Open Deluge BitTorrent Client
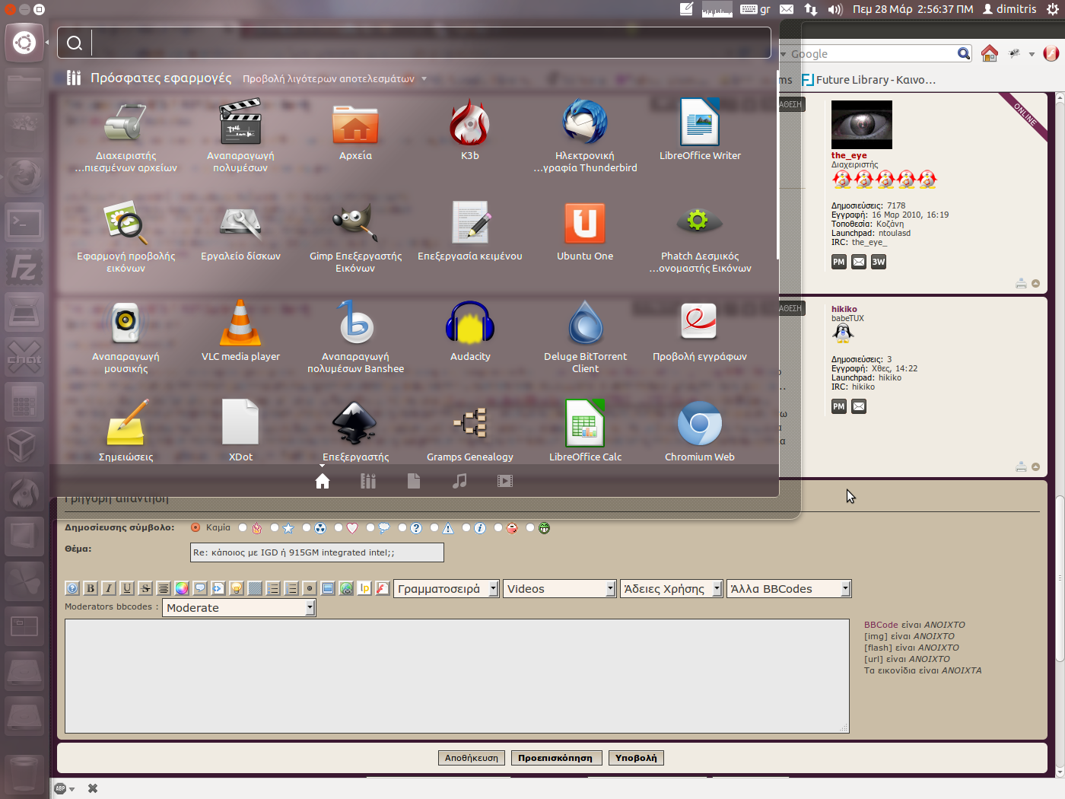 (585, 323)
